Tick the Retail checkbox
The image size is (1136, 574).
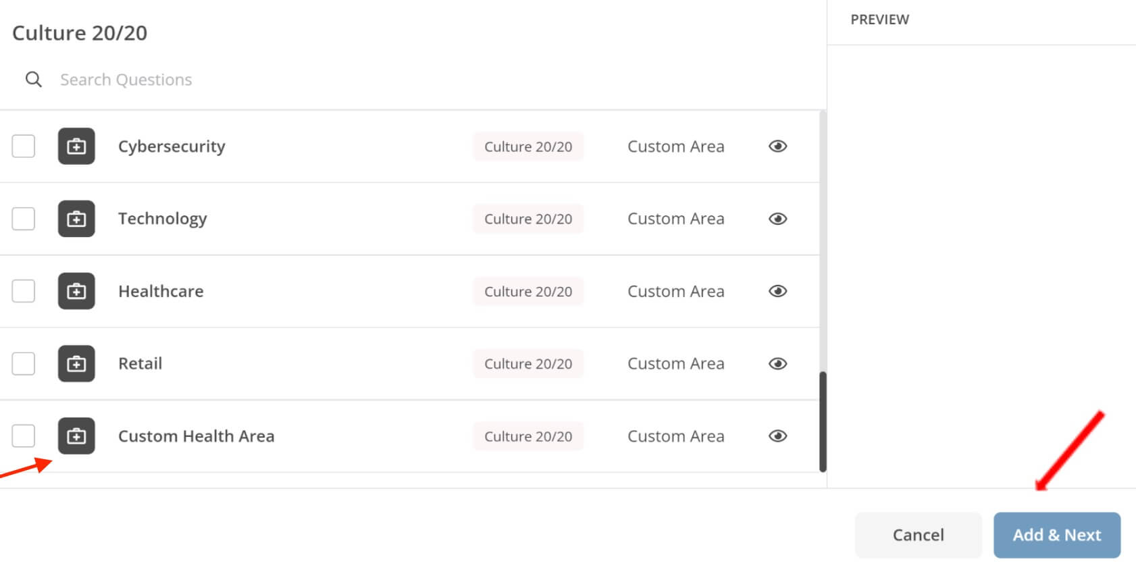(x=24, y=363)
